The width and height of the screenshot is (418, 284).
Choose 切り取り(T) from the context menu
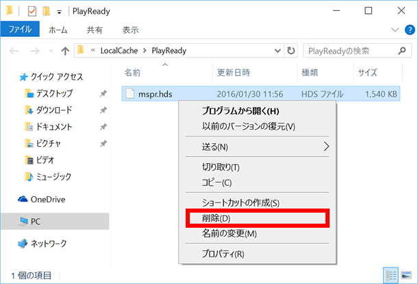tap(257, 167)
